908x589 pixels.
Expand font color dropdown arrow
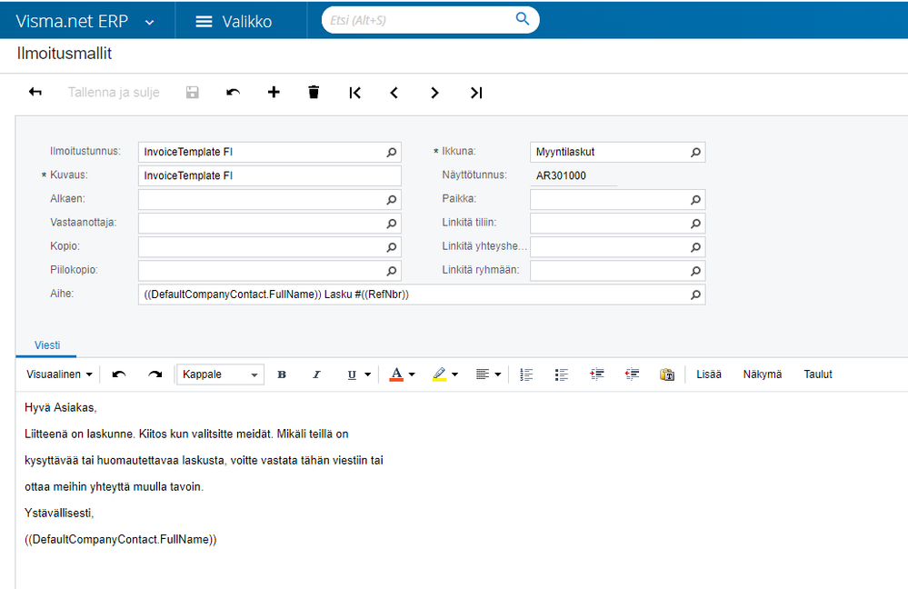tap(412, 374)
